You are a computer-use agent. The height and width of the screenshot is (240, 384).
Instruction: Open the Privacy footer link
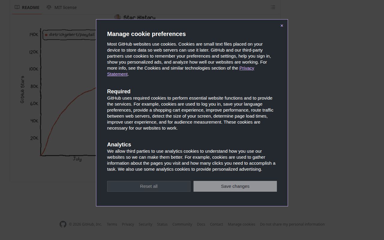point(128,224)
